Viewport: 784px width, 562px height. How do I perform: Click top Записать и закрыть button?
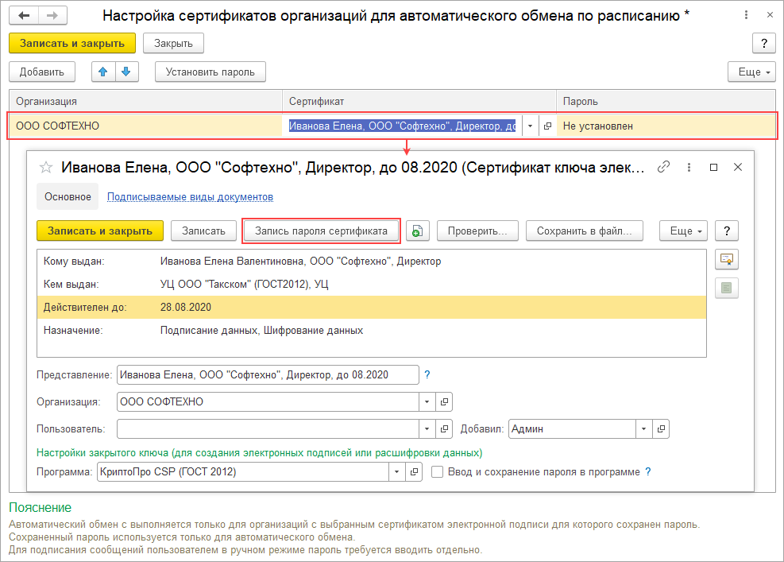[x=72, y=43]
